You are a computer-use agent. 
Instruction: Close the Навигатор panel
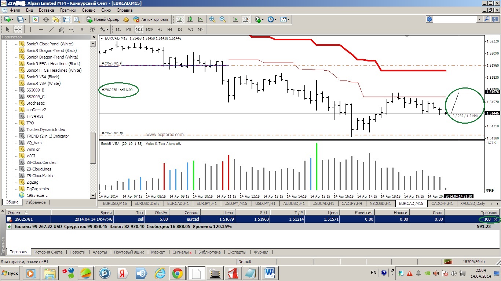pyautogui.click(x=94, y=37)
